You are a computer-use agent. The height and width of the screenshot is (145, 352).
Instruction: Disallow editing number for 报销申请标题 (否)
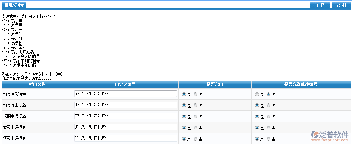(268, 116)
